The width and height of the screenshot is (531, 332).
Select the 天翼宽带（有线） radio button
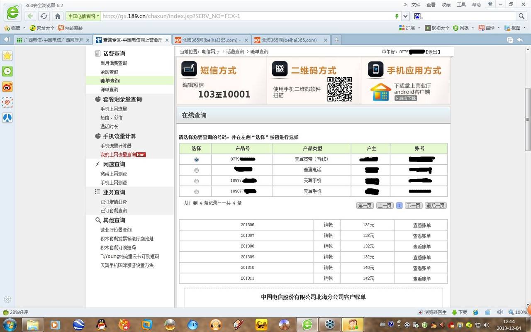196,159
